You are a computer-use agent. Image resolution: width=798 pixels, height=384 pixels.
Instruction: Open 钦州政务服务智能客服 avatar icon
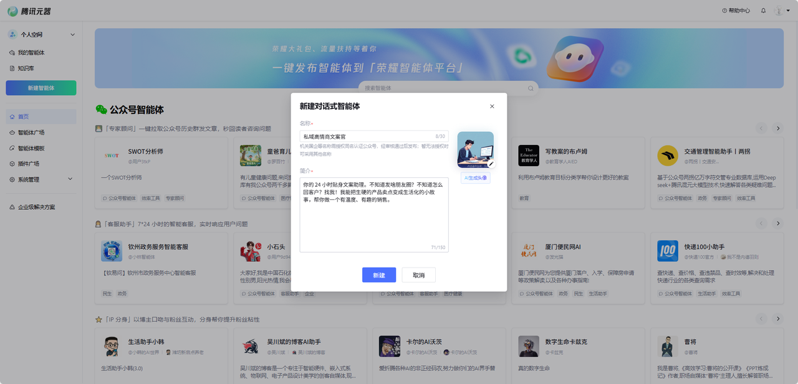112,251
